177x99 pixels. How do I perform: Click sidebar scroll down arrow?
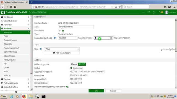pyautogui.click(x=31, y=89)
